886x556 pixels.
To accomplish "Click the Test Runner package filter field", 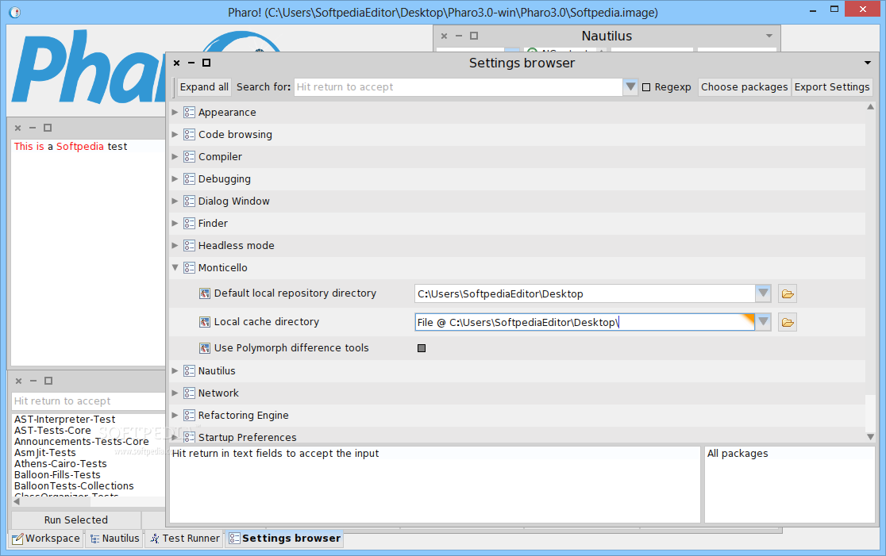I will click(x=89, y=401).
